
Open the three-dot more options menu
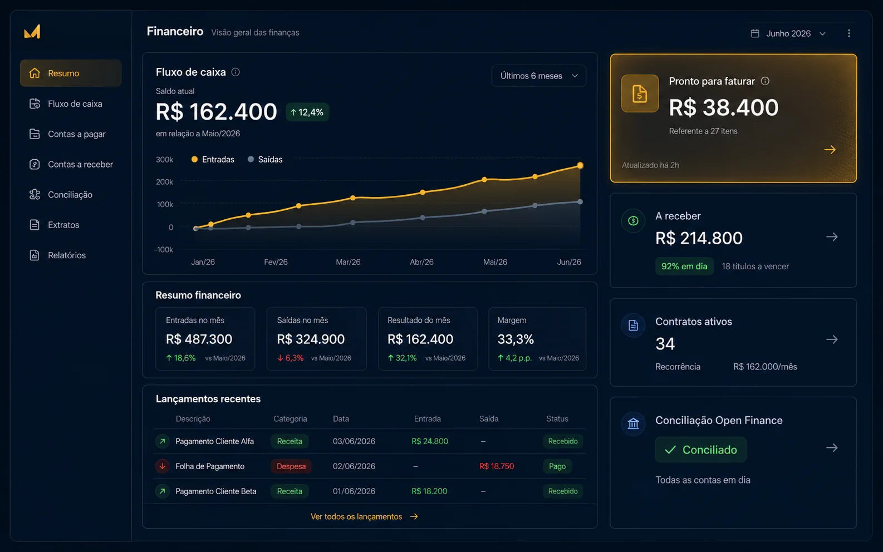pos(849,33)
